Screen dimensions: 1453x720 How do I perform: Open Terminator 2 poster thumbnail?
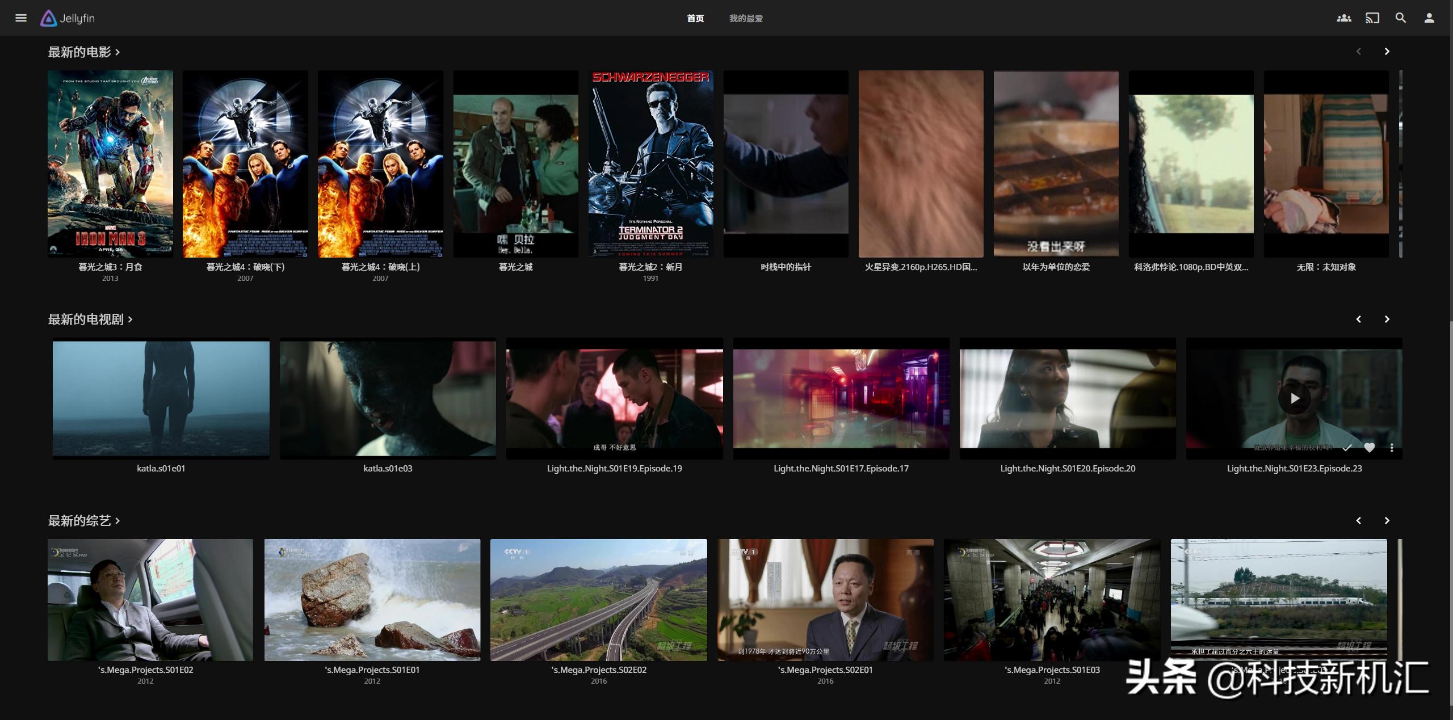(x=650, y=163)
